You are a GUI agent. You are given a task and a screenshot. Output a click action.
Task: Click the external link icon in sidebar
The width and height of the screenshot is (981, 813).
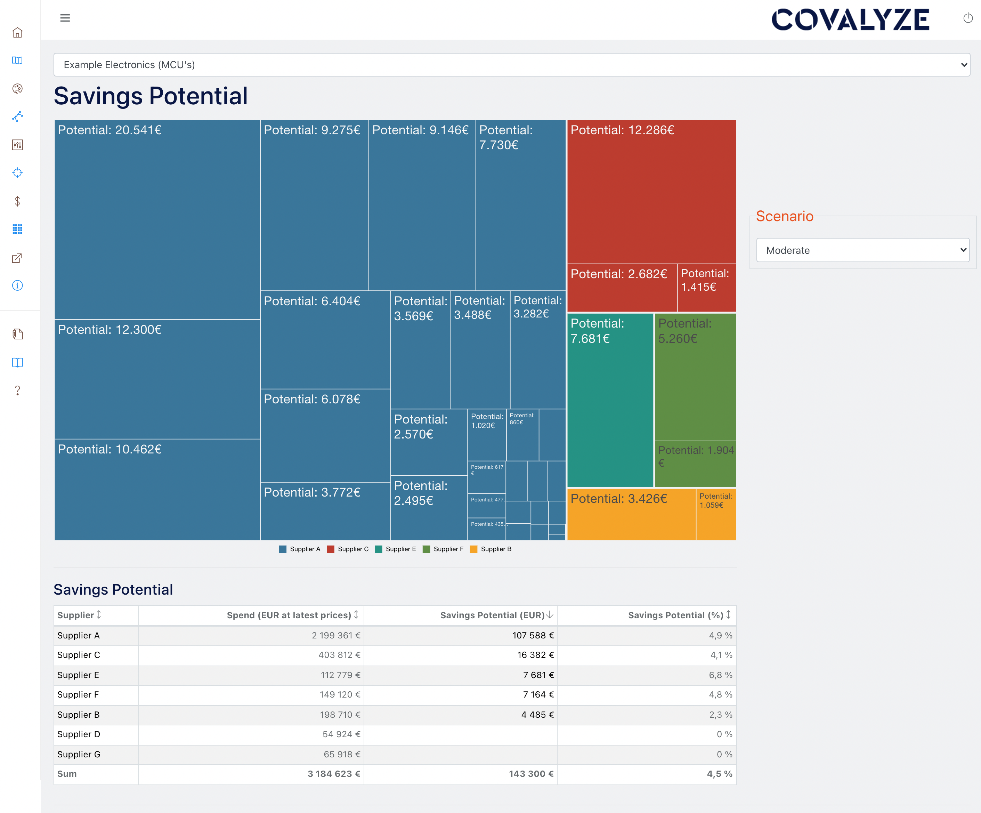pos(17,257)
